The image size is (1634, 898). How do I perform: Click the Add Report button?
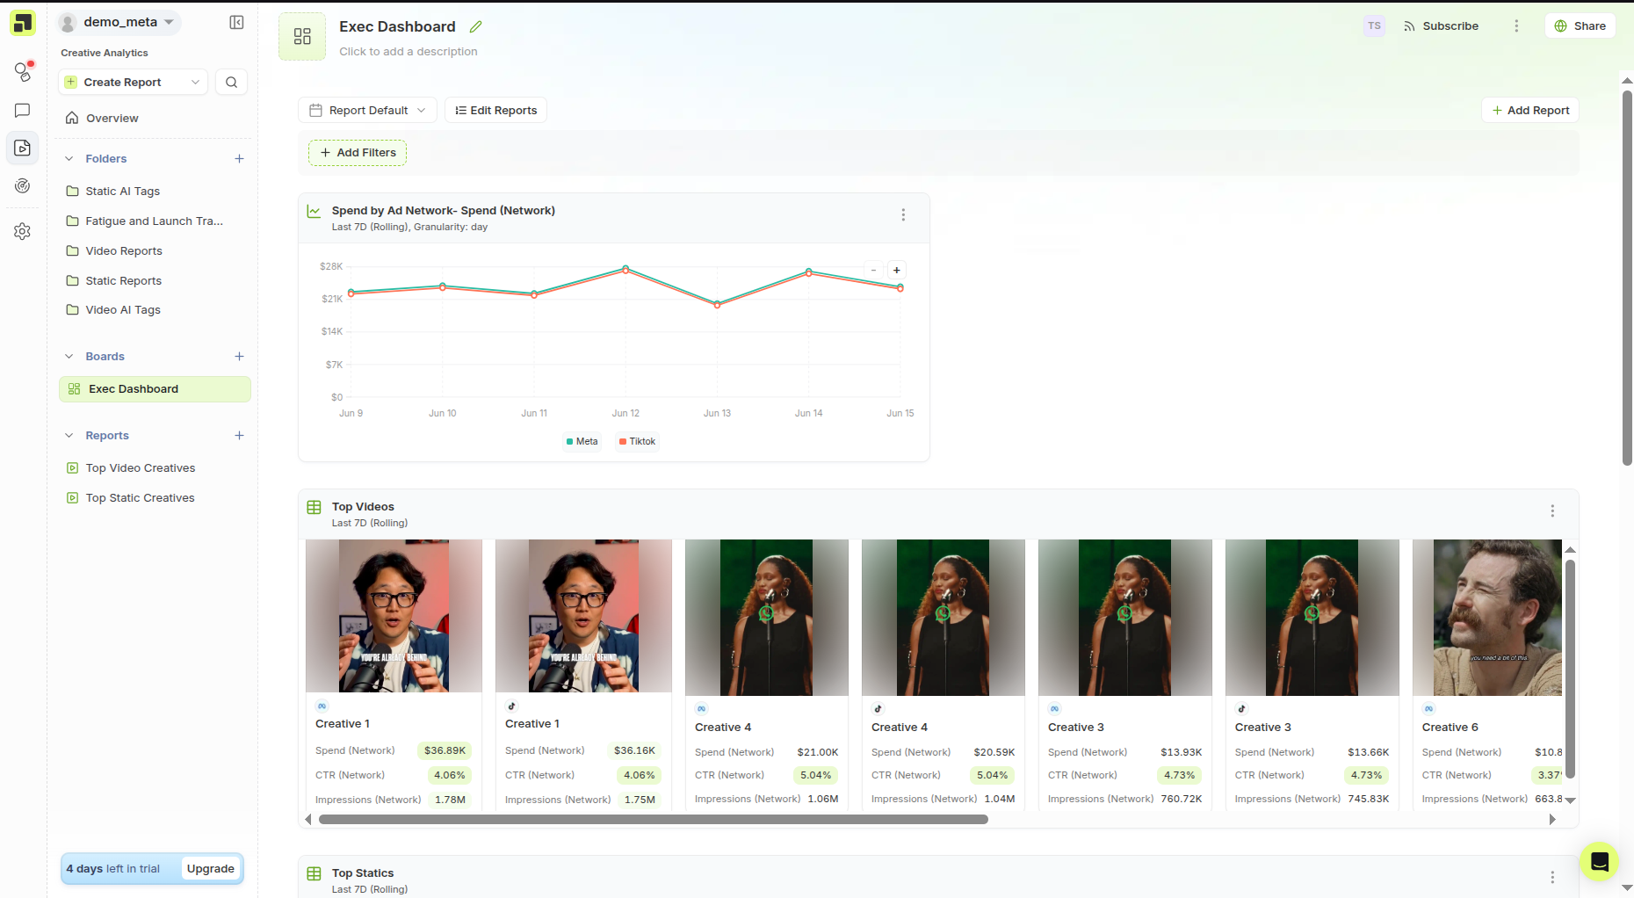tap(1530, 110)
